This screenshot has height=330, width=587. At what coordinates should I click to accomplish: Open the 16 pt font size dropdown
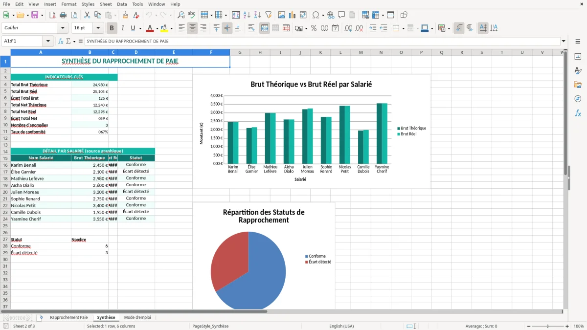(98, 28)
